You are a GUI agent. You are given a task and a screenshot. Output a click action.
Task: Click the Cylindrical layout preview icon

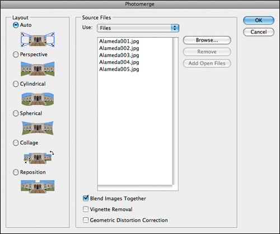tap(38, 99)
